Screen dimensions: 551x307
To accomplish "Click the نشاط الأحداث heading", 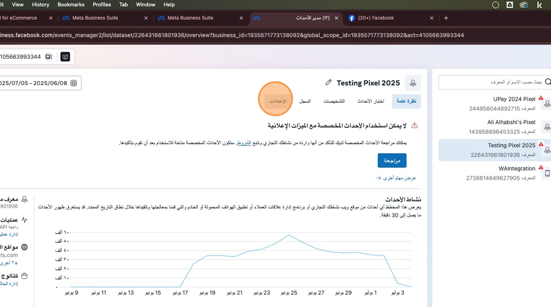I will [x=403, y=199].
